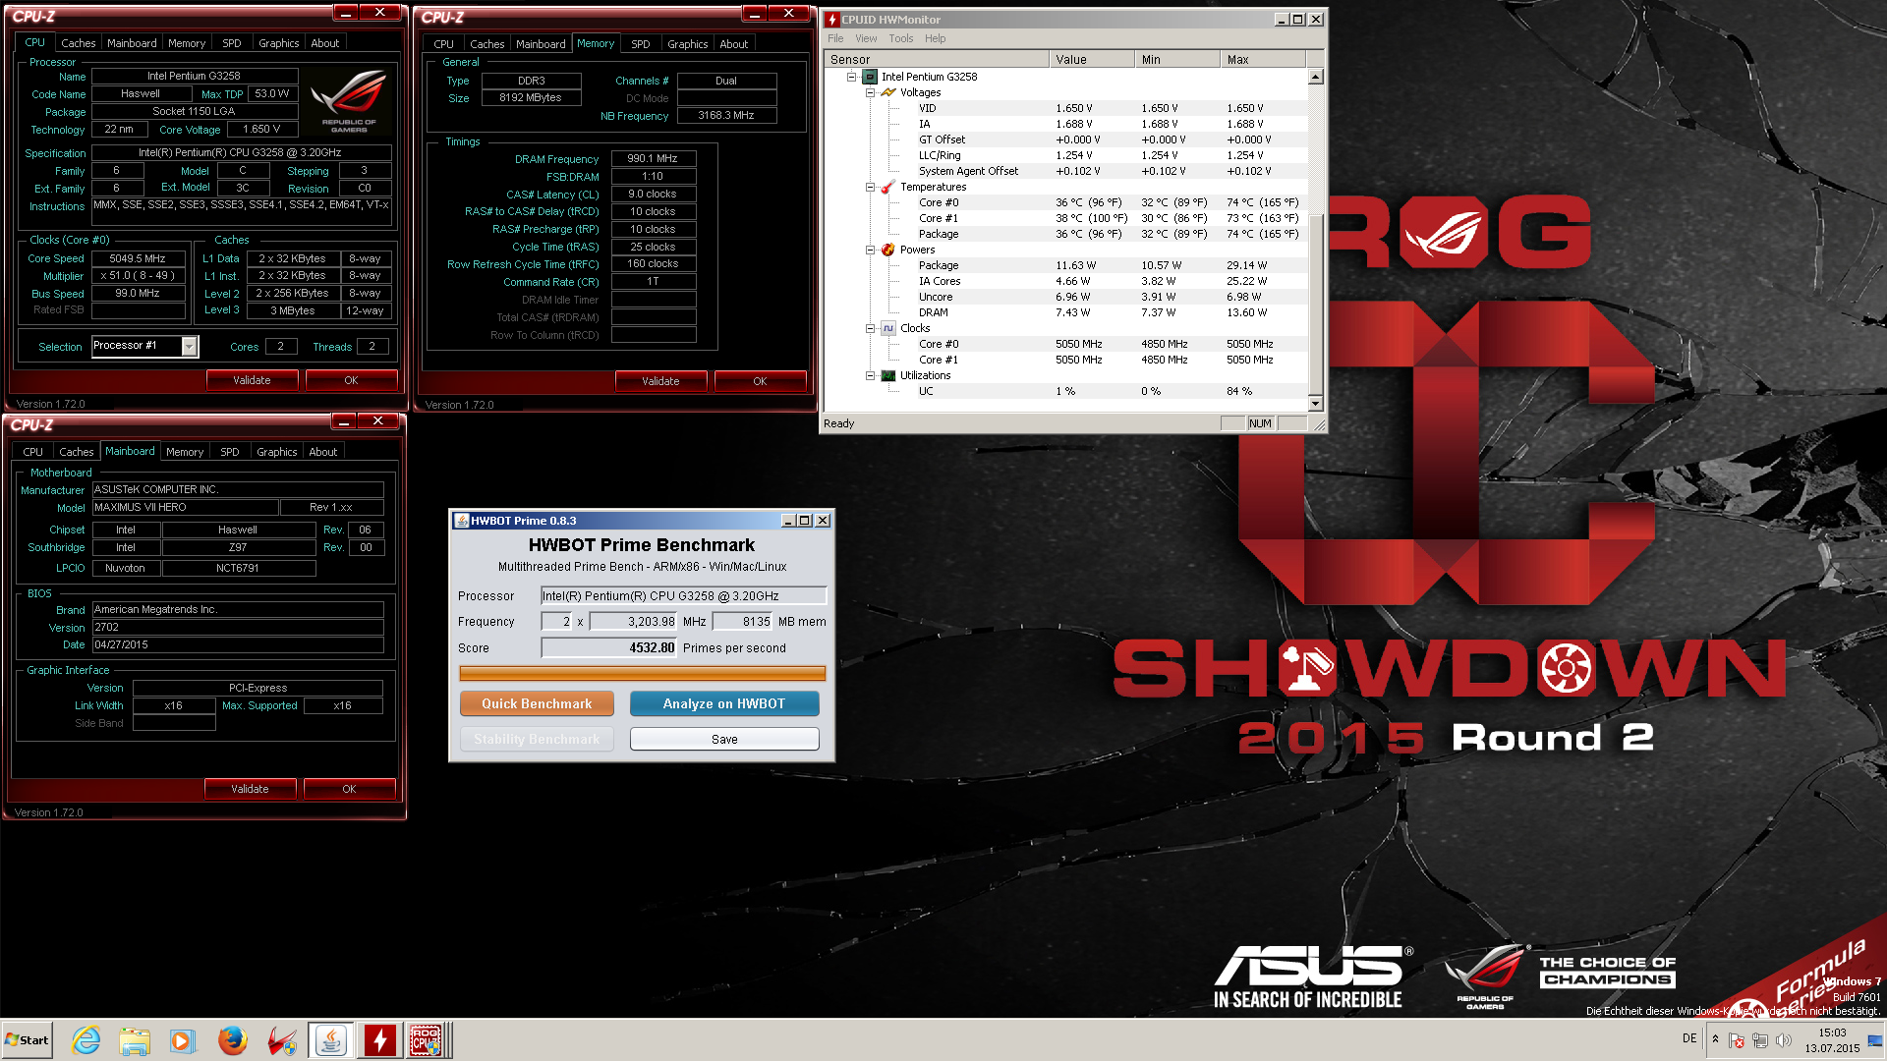Save the HWBOT Prime score
Screen dimensions: 1887x1061
click(724, 739)
